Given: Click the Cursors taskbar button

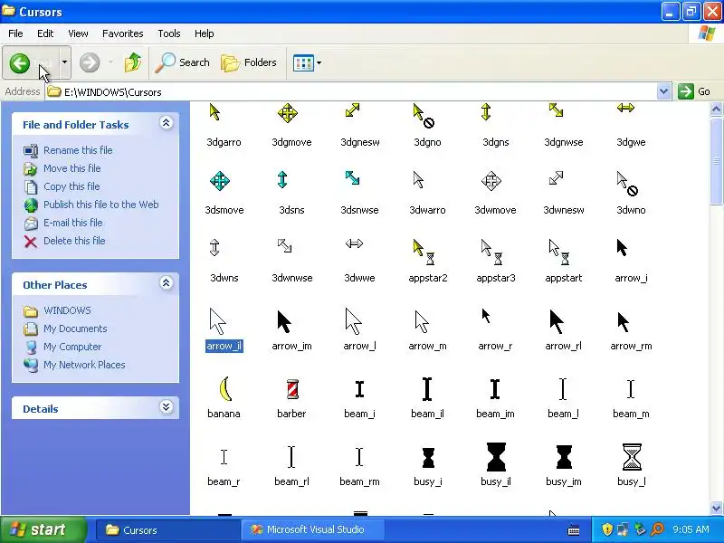Looking at the screenshot, I should click(x=167, y=529).
